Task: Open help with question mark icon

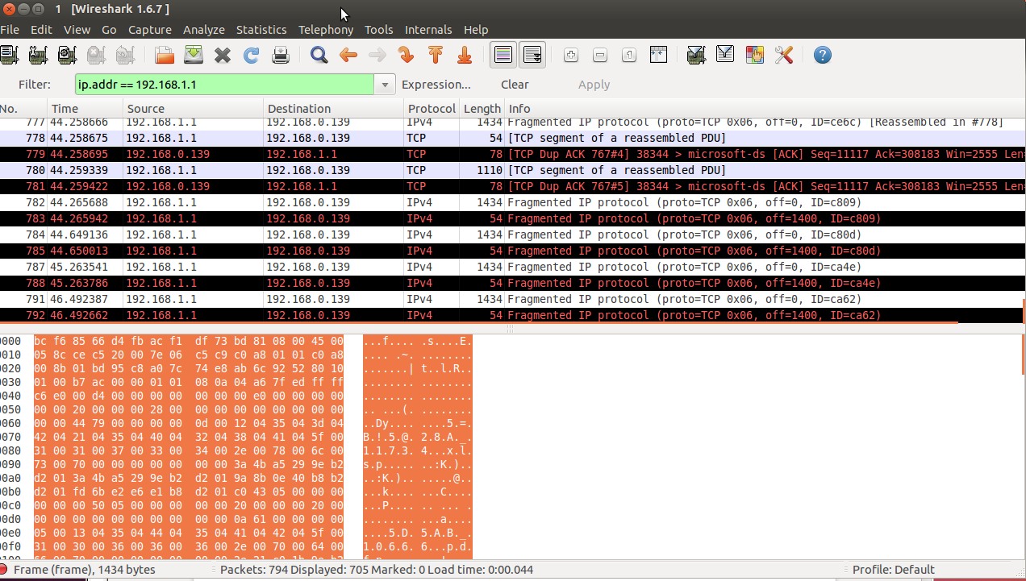Action: click(x=823, y=55)
